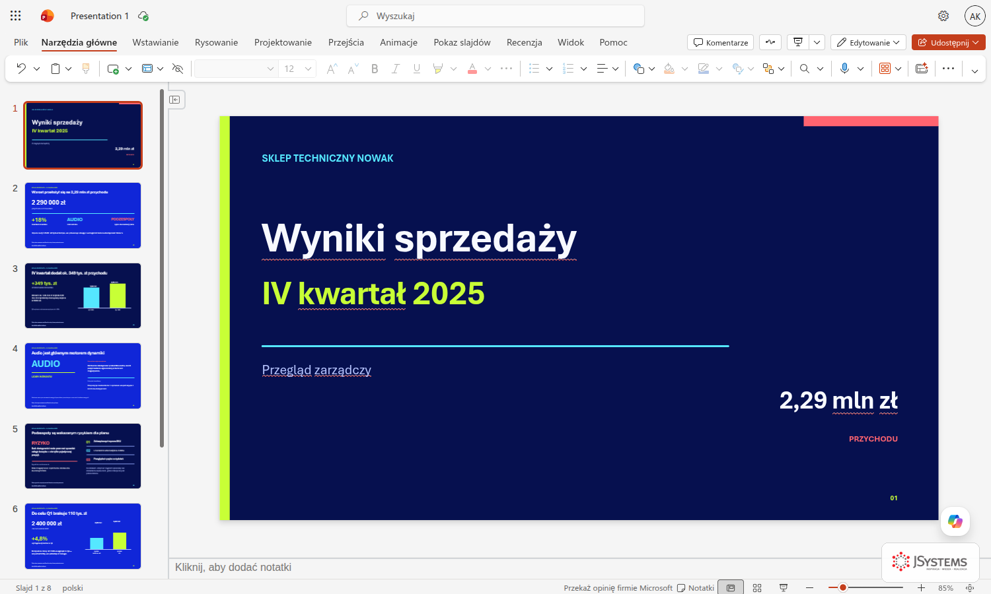Screen dimensions: 991x594
Task: Click the numbered list icon
Action: (568, 69)
